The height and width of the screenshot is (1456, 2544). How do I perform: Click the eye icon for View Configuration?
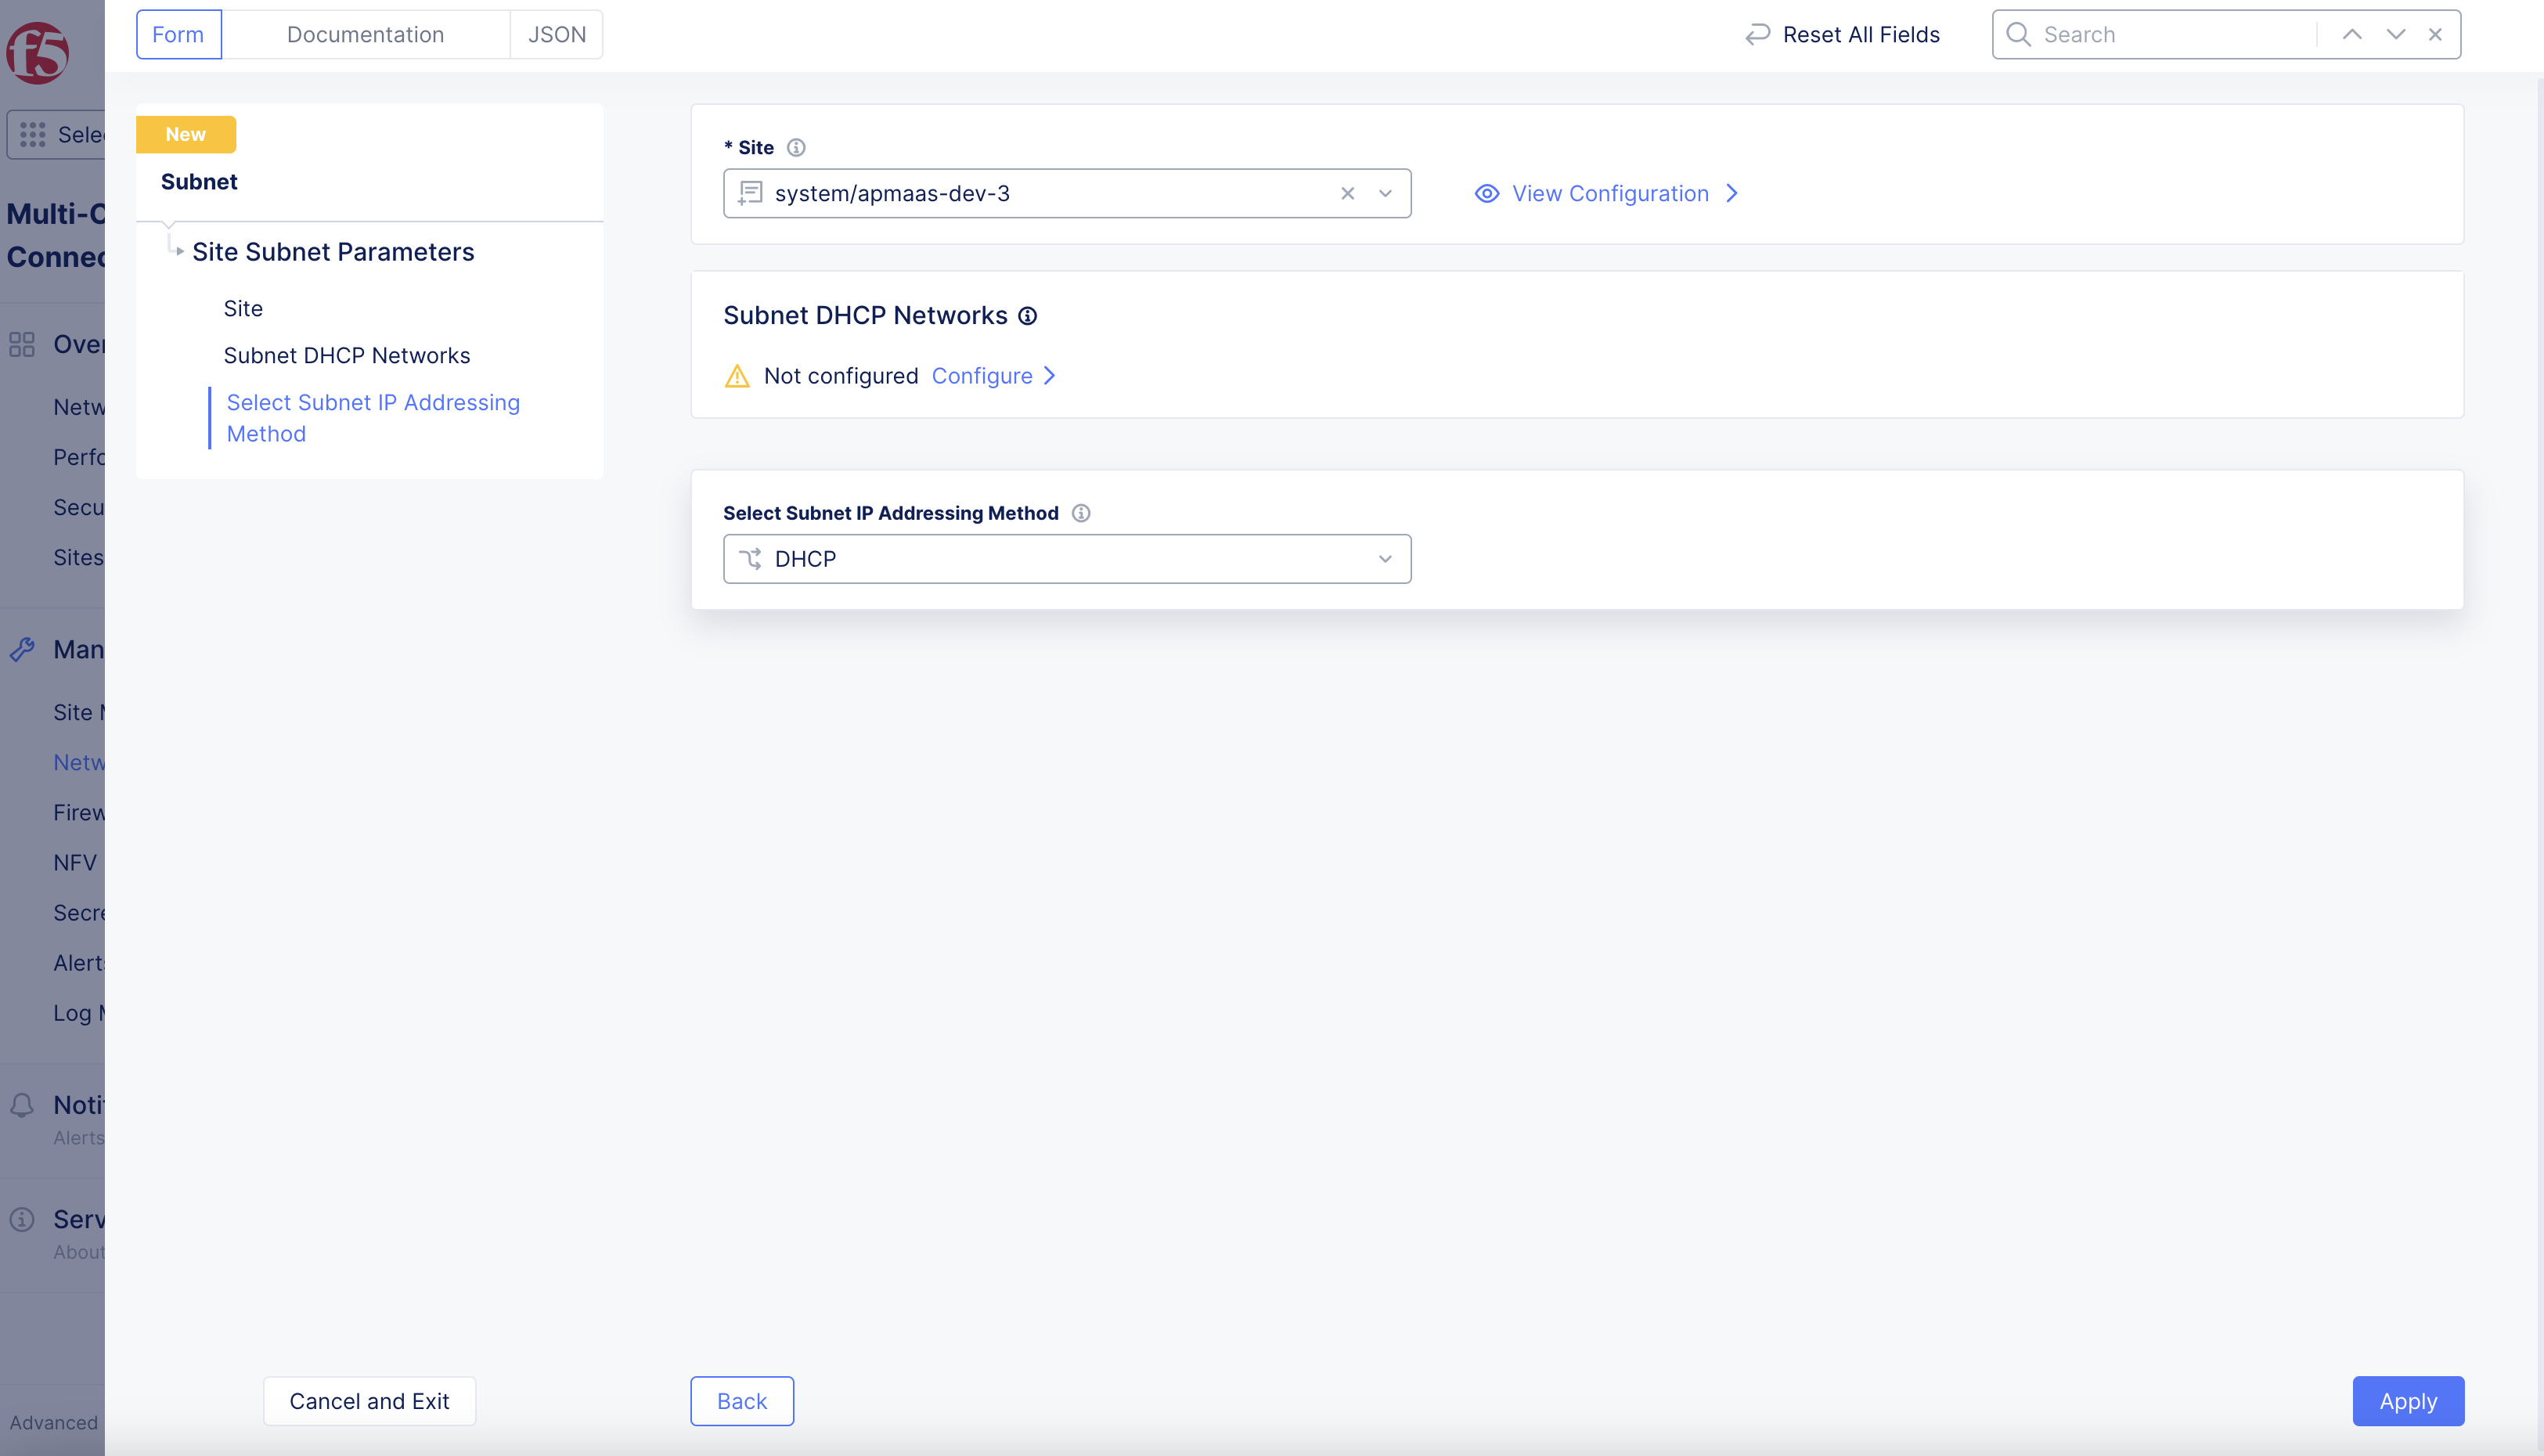[1487, 194]
